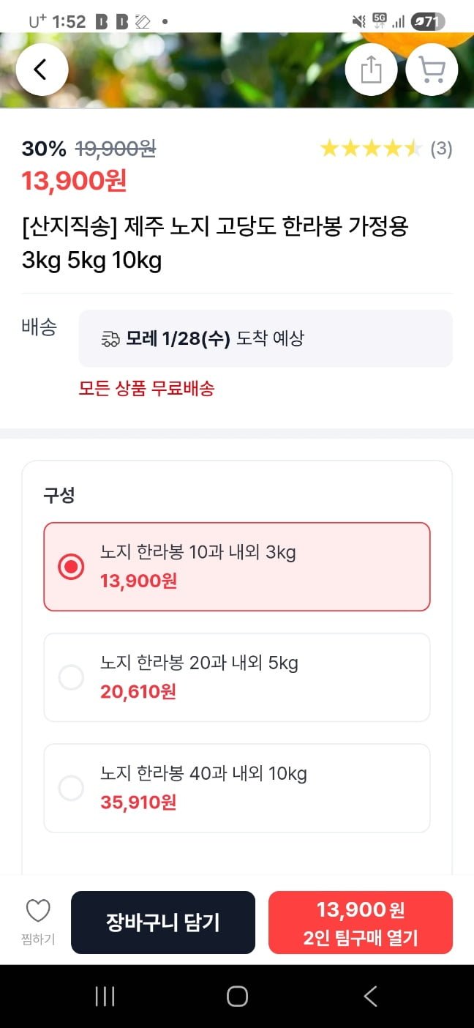Image resolution: width=474 pixels, height=1028 pixels.
Task: Tap the heart wishlist icon
Action: pos(38,912)
